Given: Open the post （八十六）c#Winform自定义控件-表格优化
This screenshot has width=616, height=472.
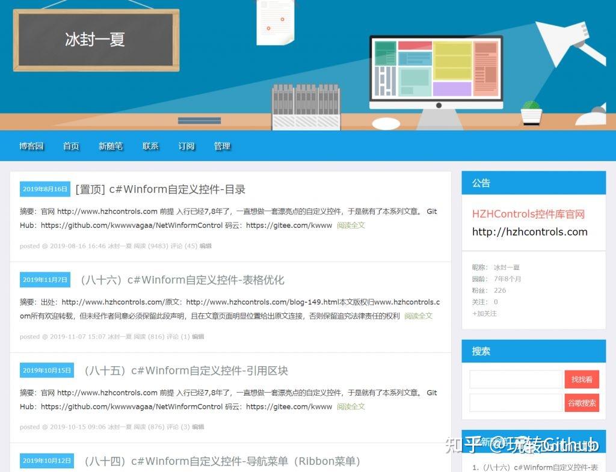Looking at the screenshot, I should (182, 280).
